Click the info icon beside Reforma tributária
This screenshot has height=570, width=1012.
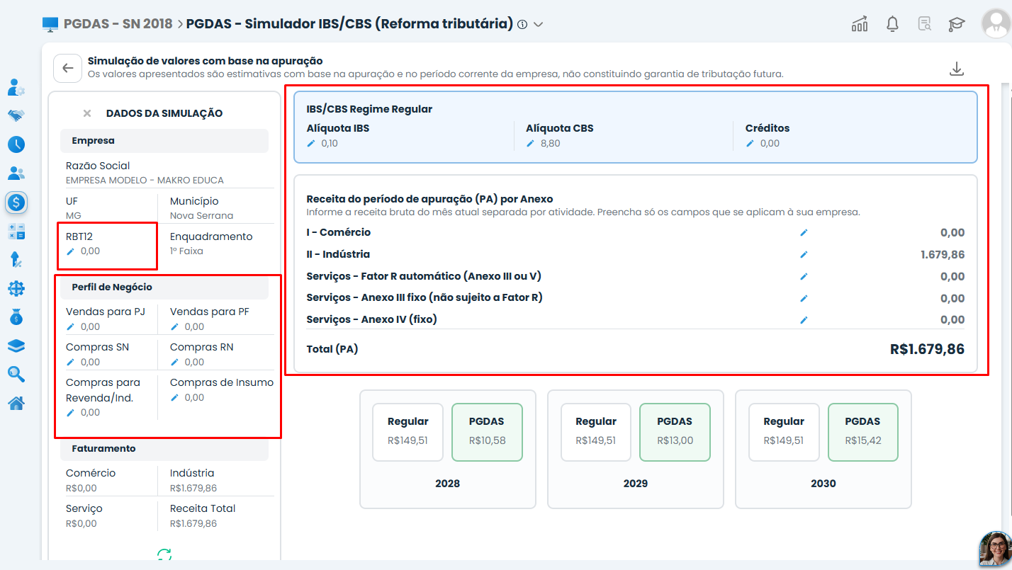522,25
